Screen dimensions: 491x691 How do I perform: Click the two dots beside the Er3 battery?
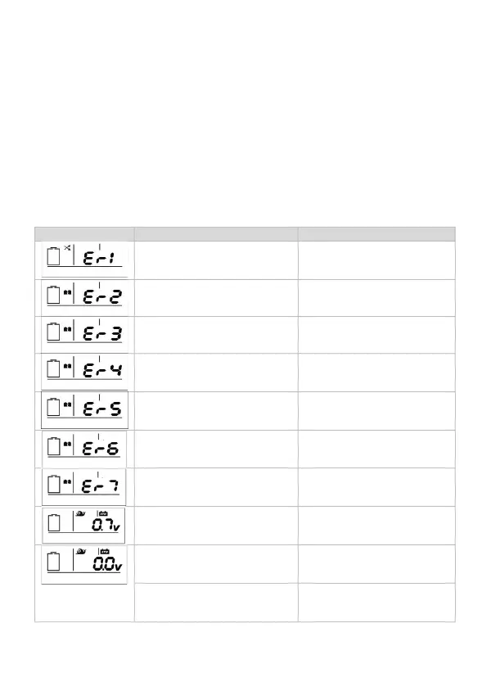[x=67, y=330]
